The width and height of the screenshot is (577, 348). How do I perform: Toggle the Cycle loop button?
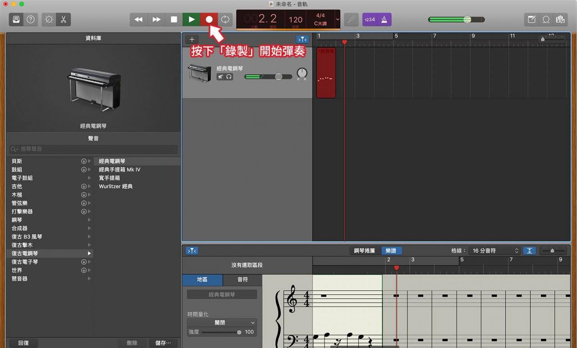[225, 19]
